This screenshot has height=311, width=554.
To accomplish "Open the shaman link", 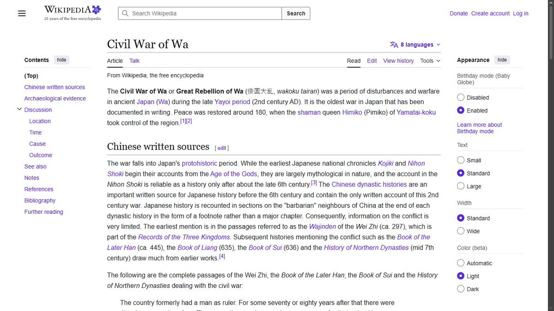I will 309,112.
